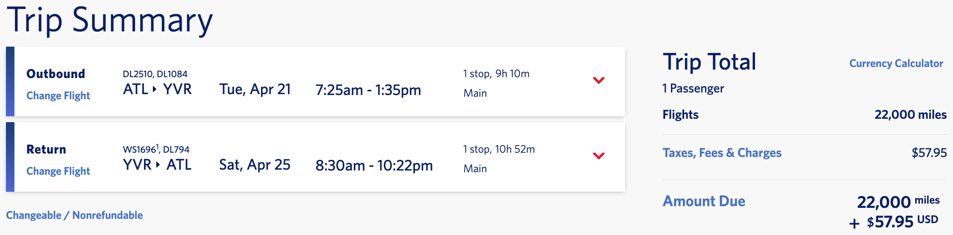Screen dimensions: 953x235
Task: Open Taxes, Fees & Charges breakdown
Action: pyautogui.click(x=722, y=153)
